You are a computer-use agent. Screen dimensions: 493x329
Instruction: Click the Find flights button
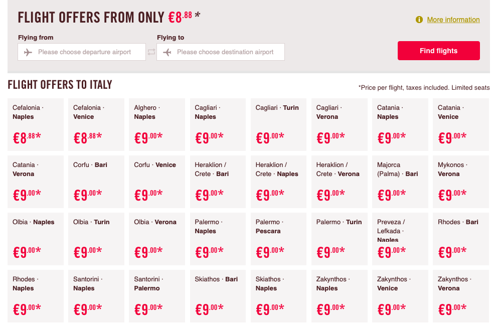coord(439,51)
